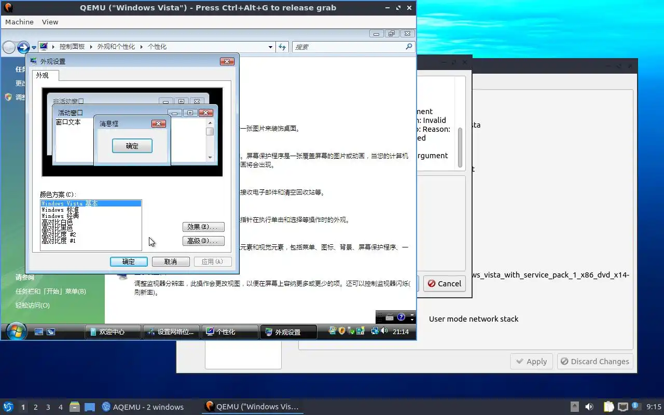Click host panel file manager icon
This screenshot has height=415, width=664.
click(x=75, y=407)
